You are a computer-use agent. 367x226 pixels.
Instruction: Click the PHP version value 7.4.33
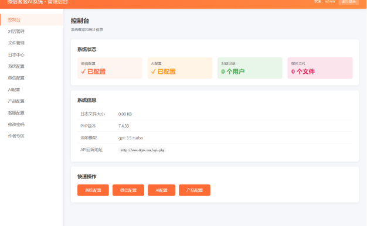(x=124, y=126)
